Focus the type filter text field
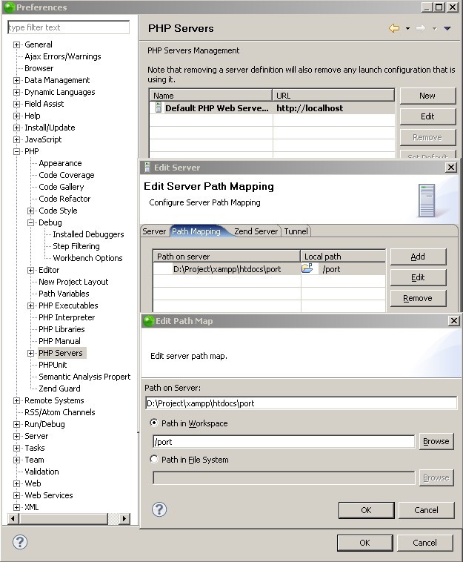Image resolution: width=463 pixels, height=562 pixels. tap(68, 27)
